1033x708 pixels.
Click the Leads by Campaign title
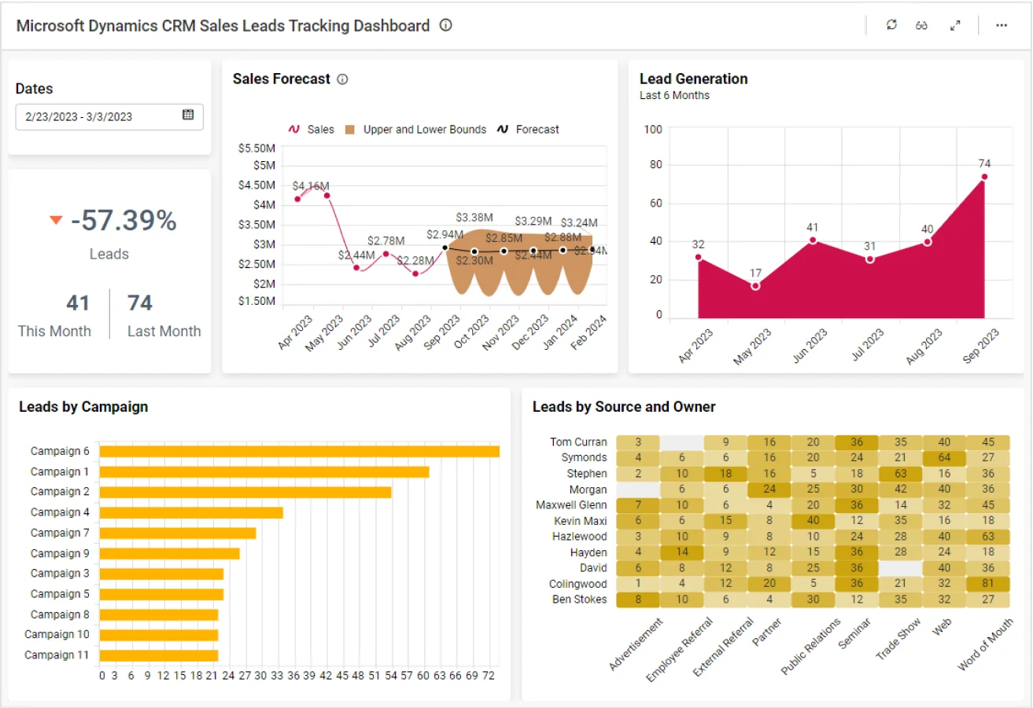pos(83,407)
